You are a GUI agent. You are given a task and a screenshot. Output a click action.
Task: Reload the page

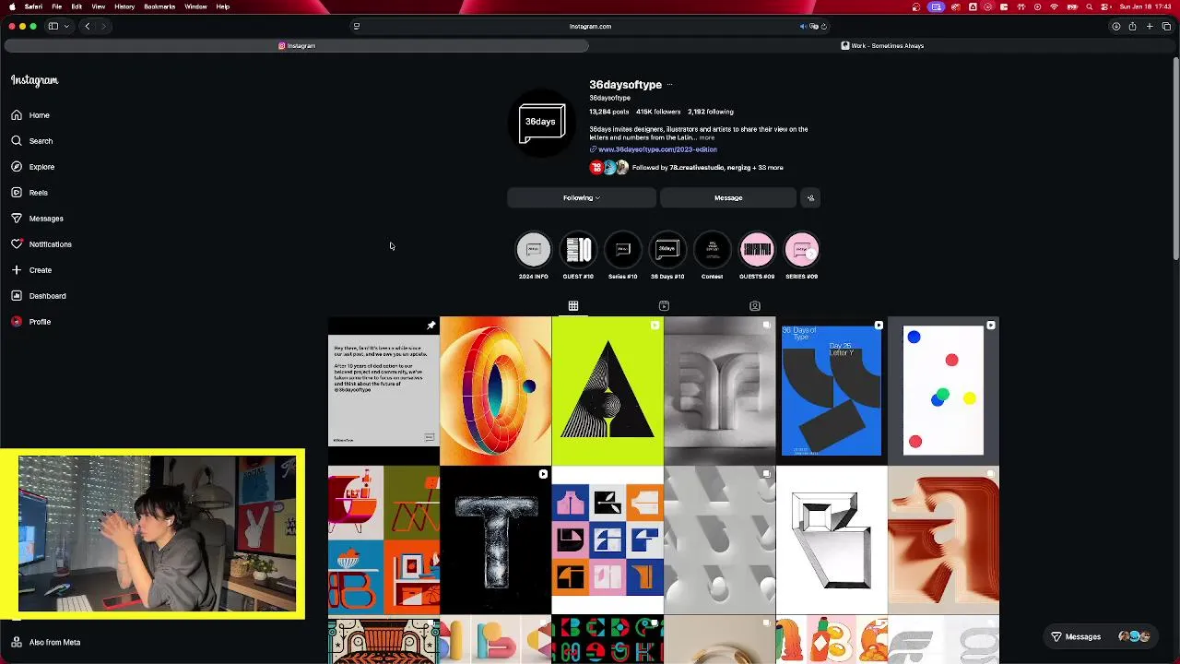823,27
